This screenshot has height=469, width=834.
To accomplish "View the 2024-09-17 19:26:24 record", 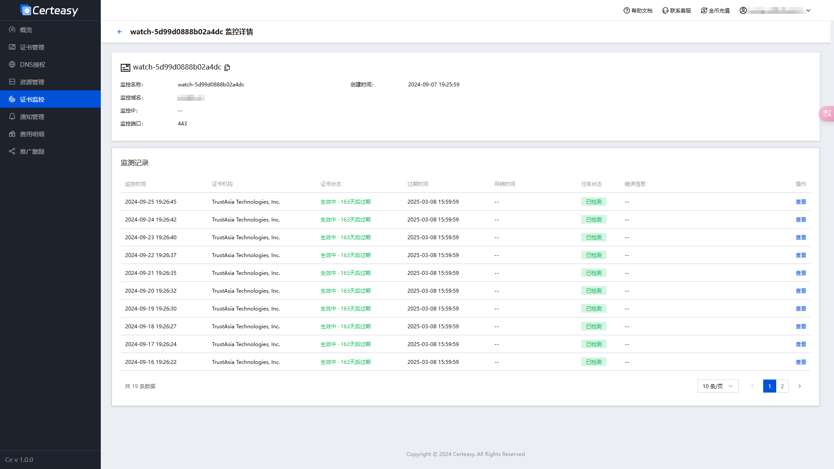I will [x=801, y=344].
